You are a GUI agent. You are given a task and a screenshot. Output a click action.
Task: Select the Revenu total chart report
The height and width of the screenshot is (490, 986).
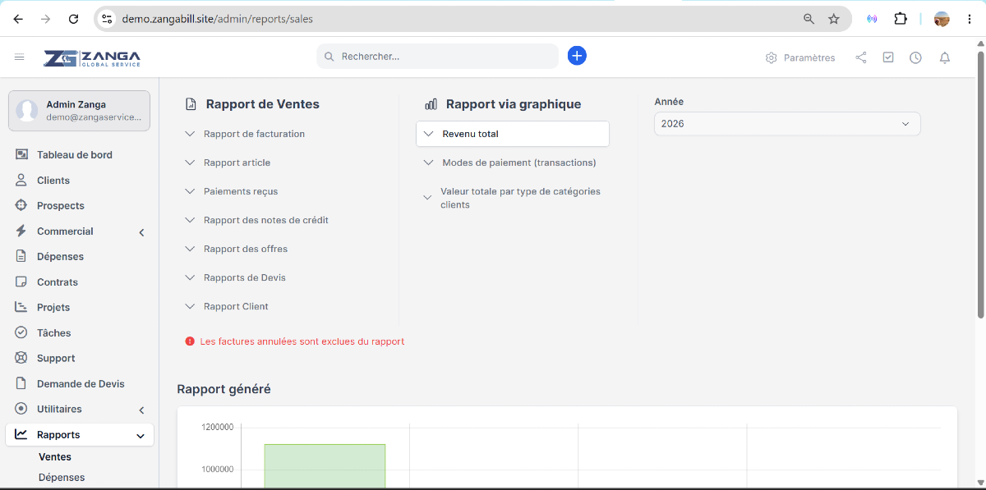tap(513, 134)
